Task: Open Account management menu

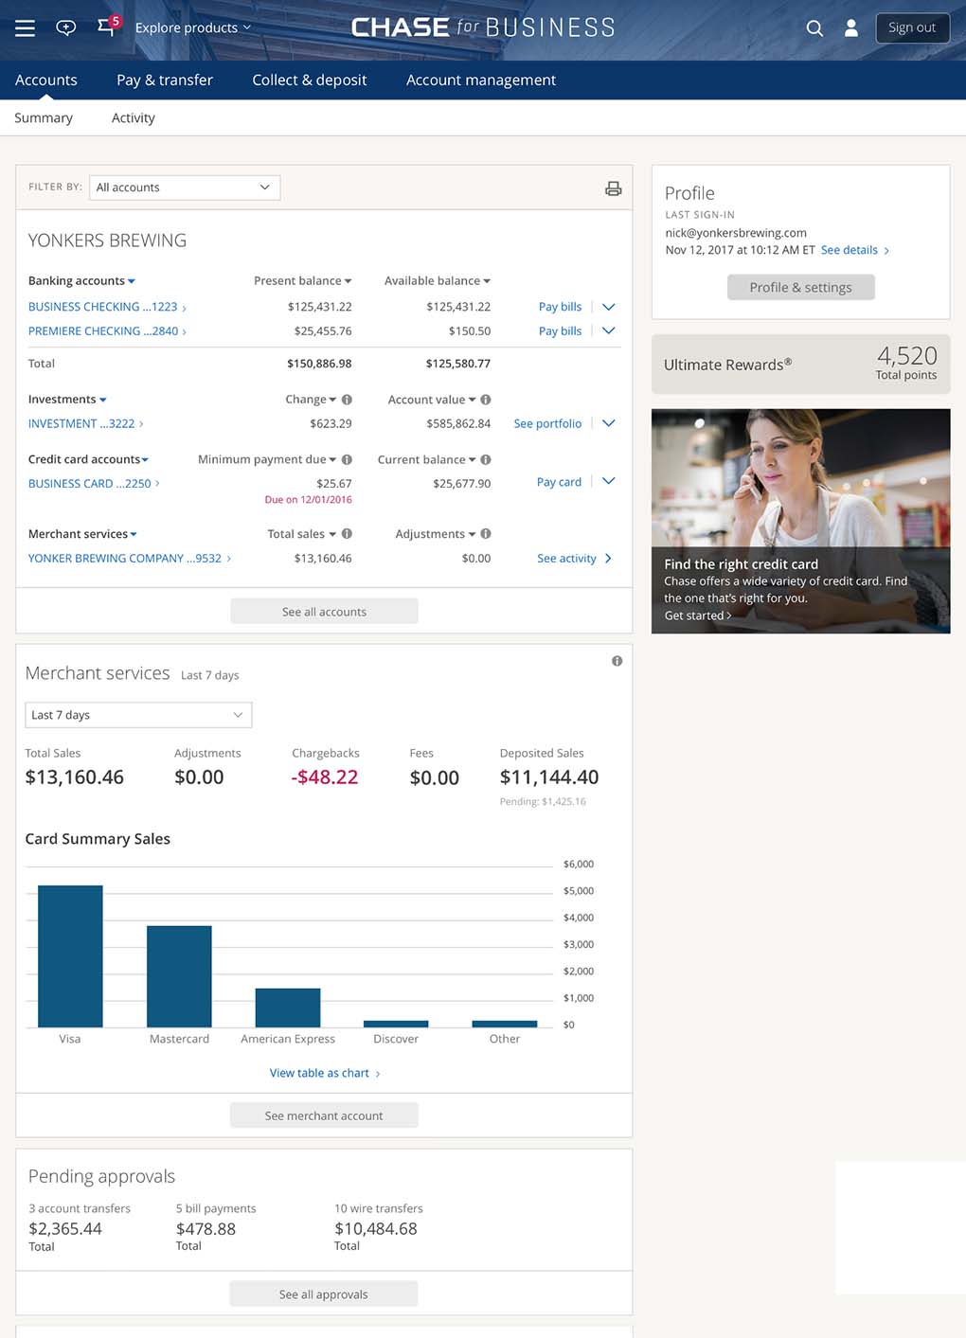Action: point(481,80)
